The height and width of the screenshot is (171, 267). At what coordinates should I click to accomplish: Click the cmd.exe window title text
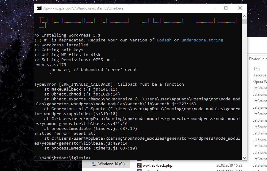(x=83, y=8)
